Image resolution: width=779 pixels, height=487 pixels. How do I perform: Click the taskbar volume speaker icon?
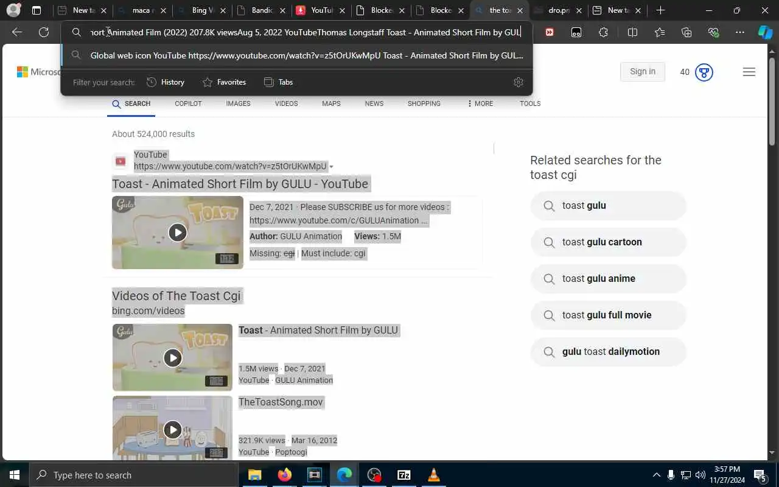(x=700, y=475)
